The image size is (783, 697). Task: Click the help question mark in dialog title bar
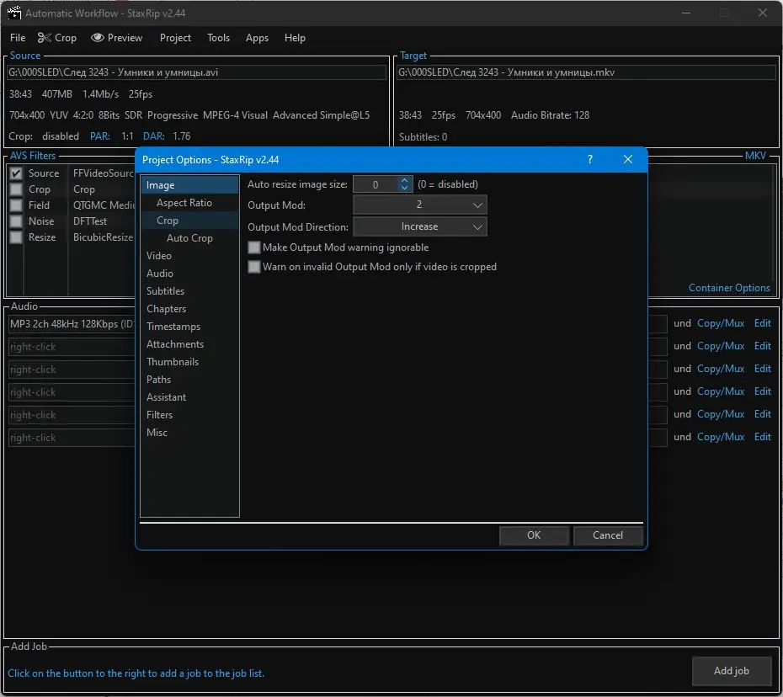coord(589,159)
